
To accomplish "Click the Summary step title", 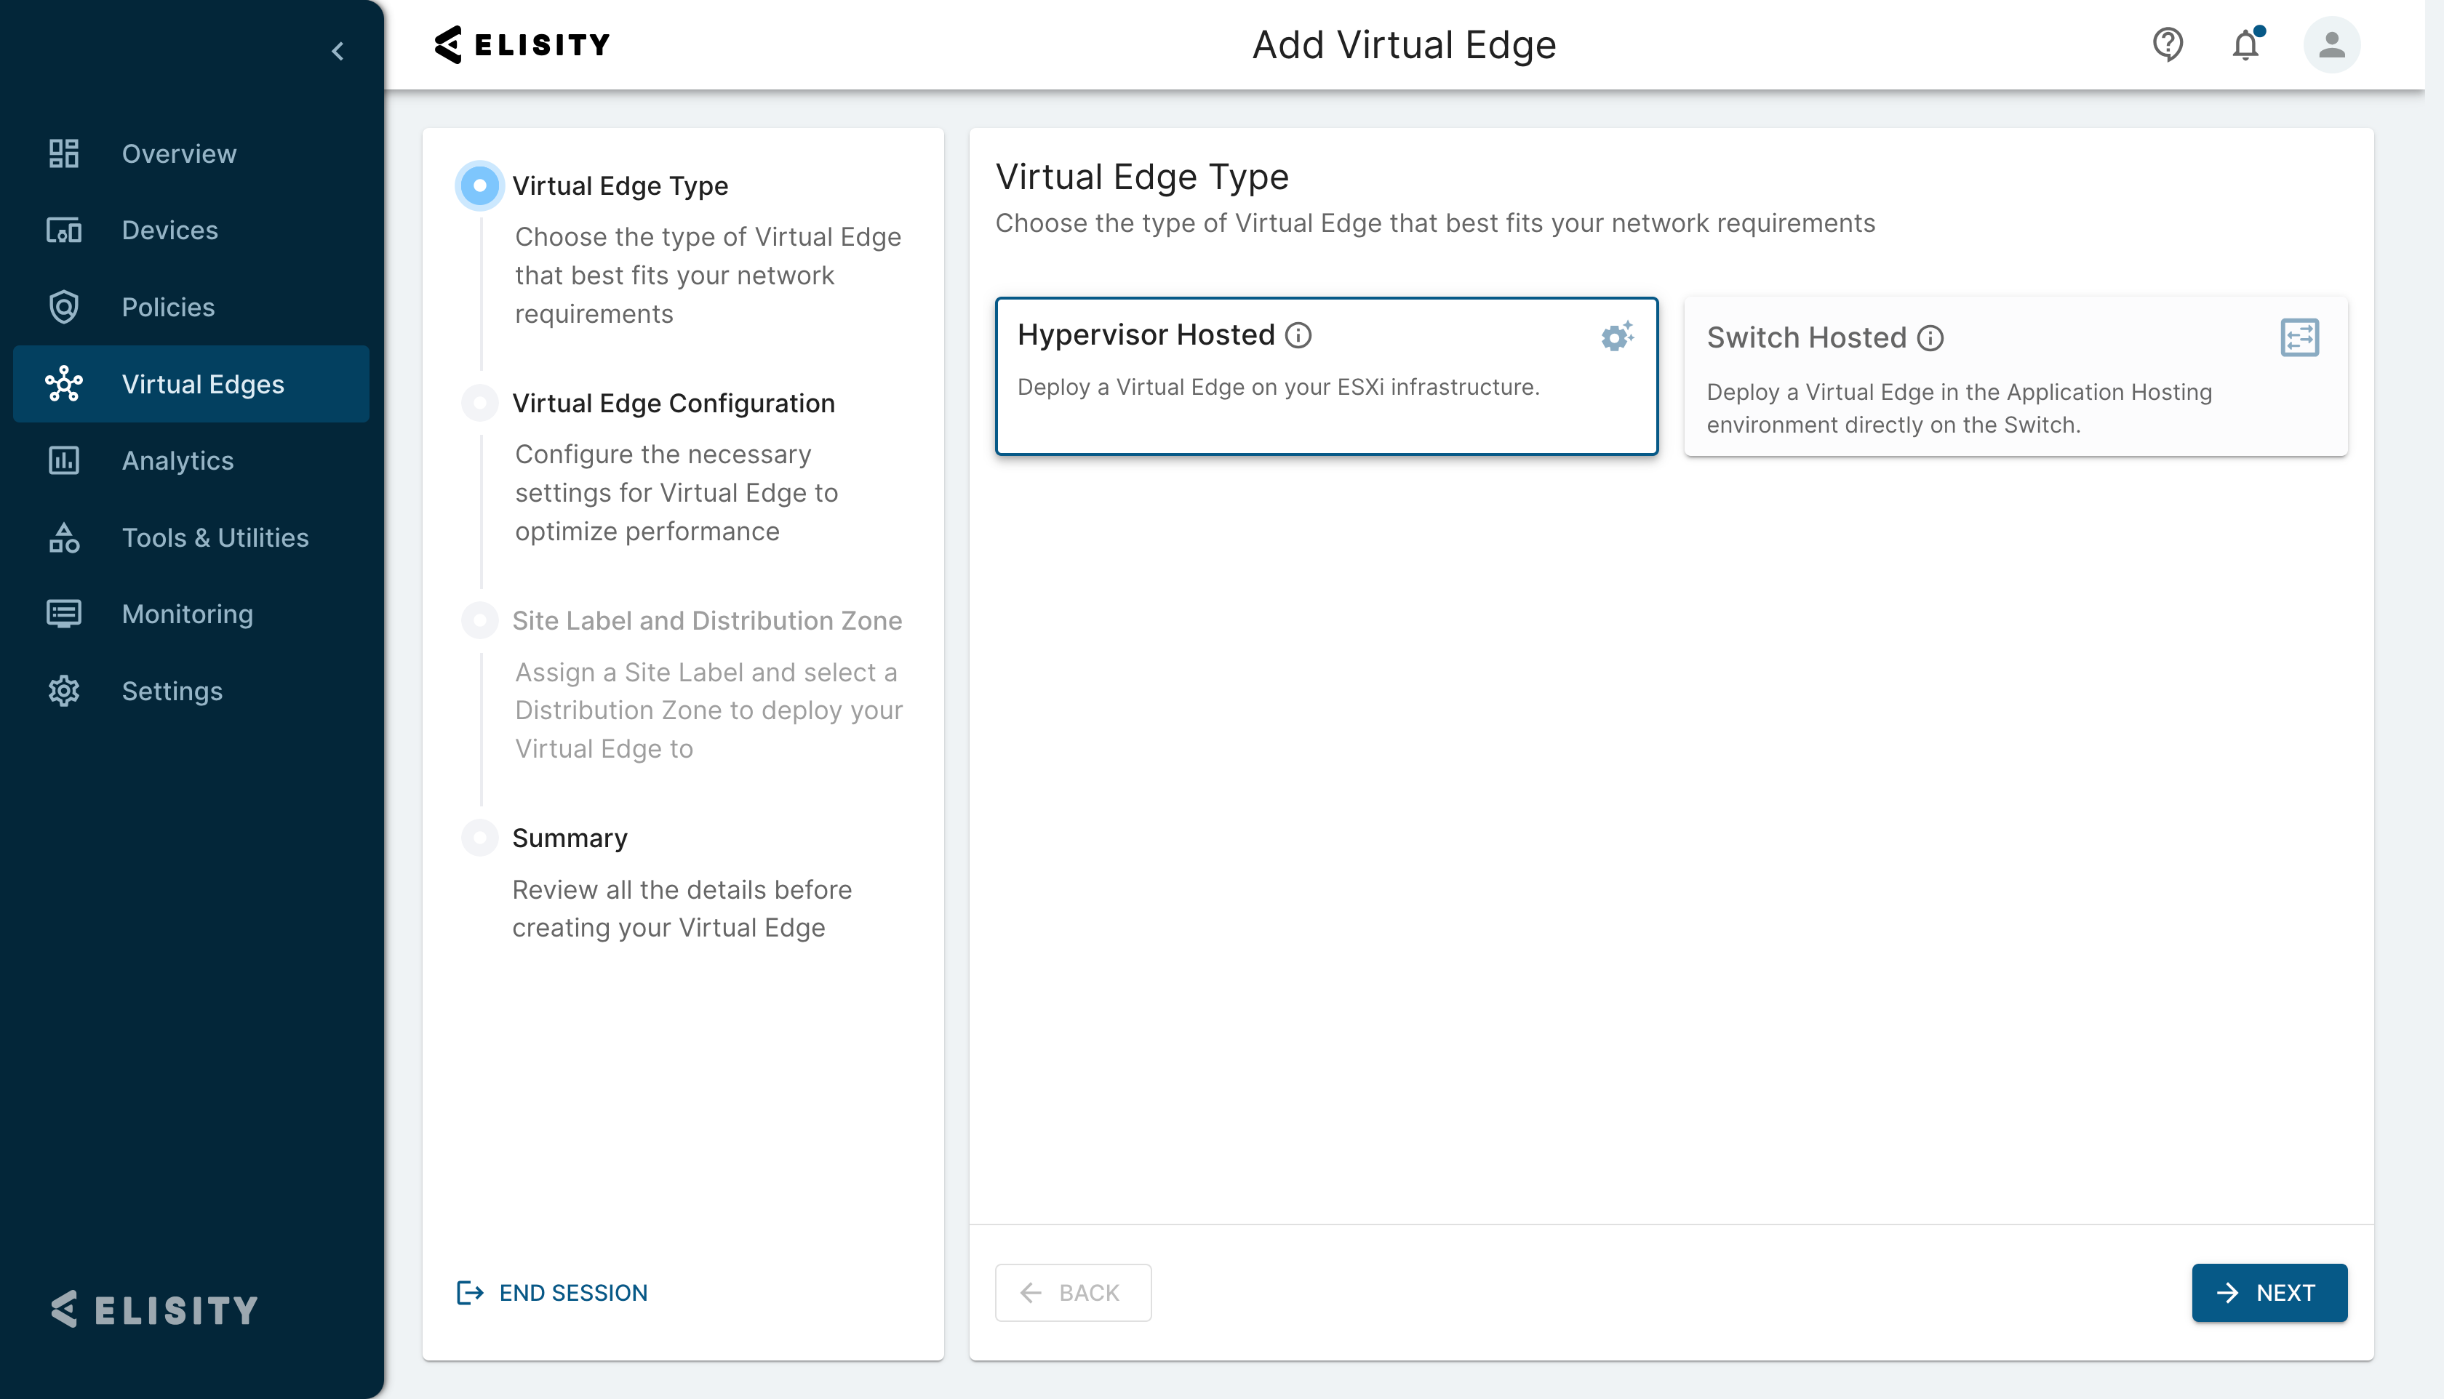I will 569,838.
